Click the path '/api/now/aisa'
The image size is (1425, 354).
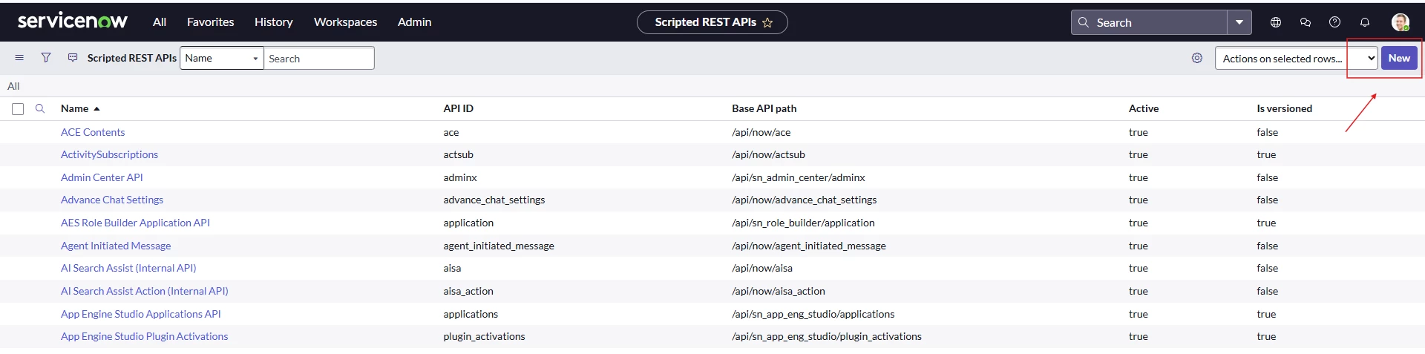pos(761,268)
